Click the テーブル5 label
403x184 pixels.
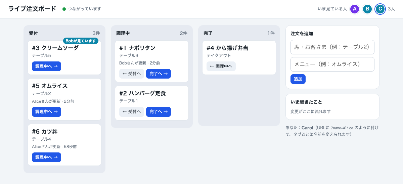coord(42,55)
